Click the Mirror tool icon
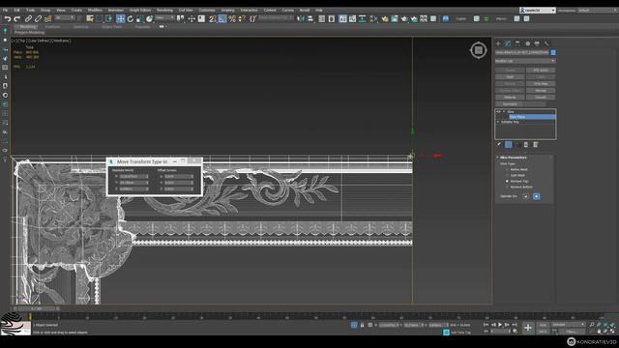This screenshot has width=619, height=348. point(301,18)
